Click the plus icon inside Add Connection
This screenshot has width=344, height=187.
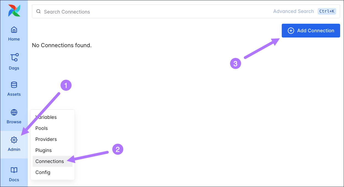291,31
